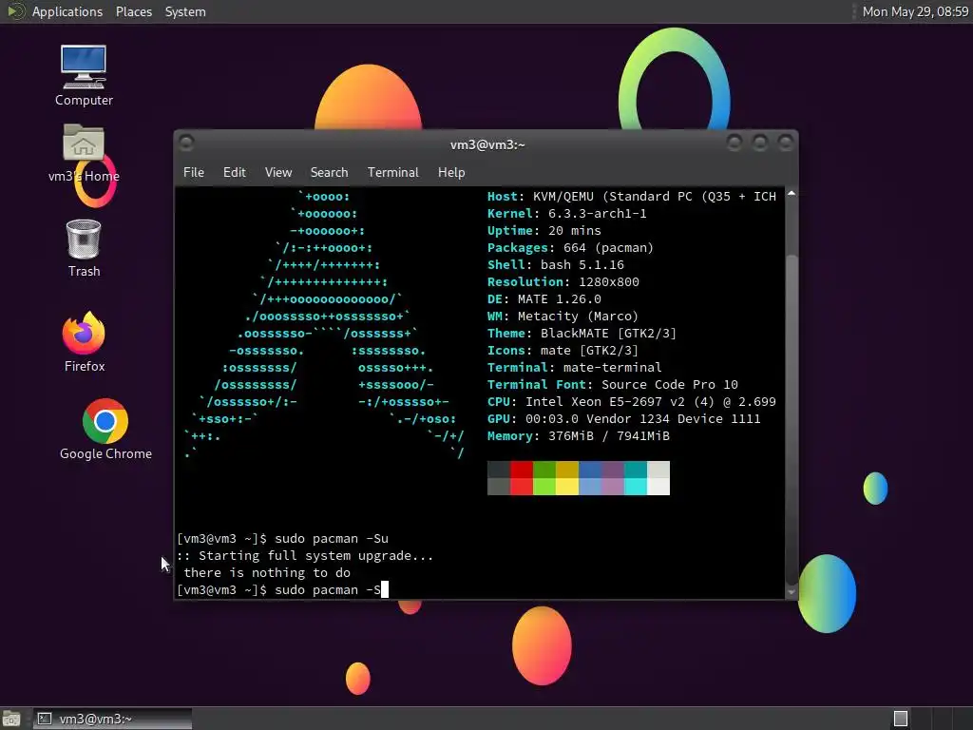Viewport: 973px width, 730px height.
Task: Maximize the terminal window
Action: click(x=759, y=144)
